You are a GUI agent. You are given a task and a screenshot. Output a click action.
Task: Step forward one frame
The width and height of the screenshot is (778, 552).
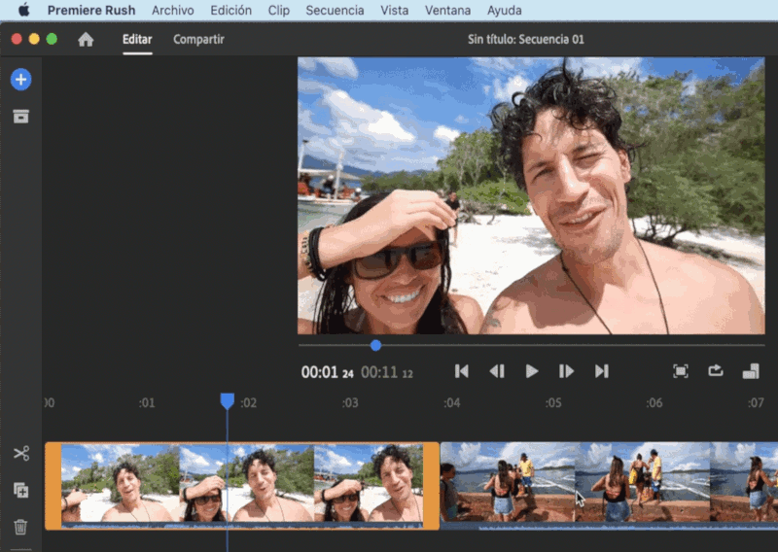(566, 371)
